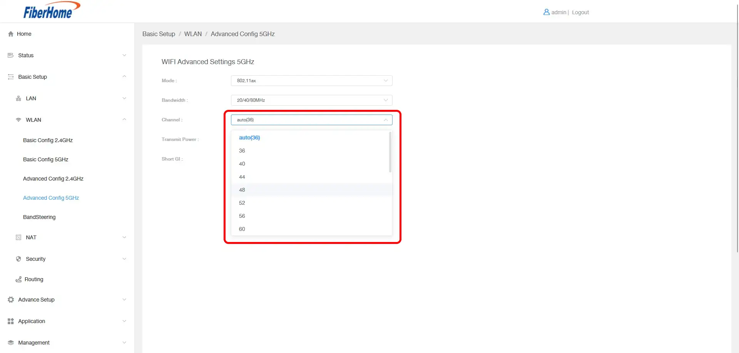The image size is (739, 353).
Task: Click the Status list icon
Action: [x=11, y=55]
